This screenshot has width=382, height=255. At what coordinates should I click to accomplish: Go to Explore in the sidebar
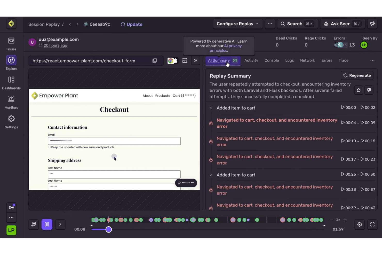pos(11,63)
